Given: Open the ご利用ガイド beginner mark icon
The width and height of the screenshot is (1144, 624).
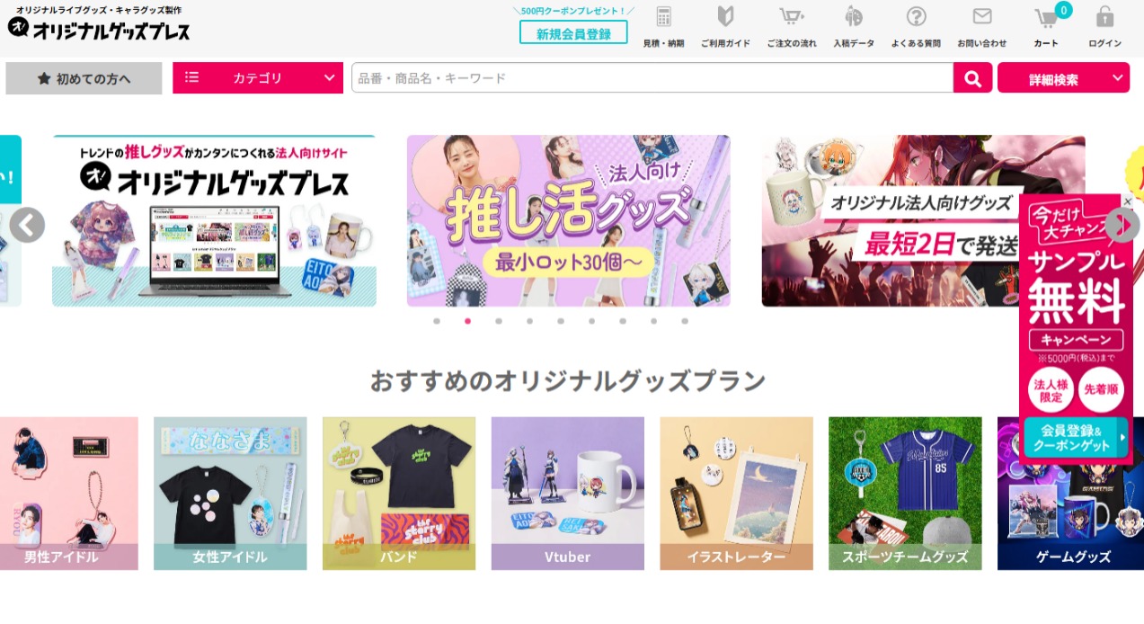Looking at the screenshot, I should click(x=725, y=17).
